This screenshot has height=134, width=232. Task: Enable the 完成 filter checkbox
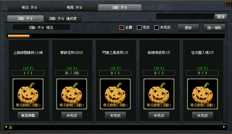tap(139, 27)
